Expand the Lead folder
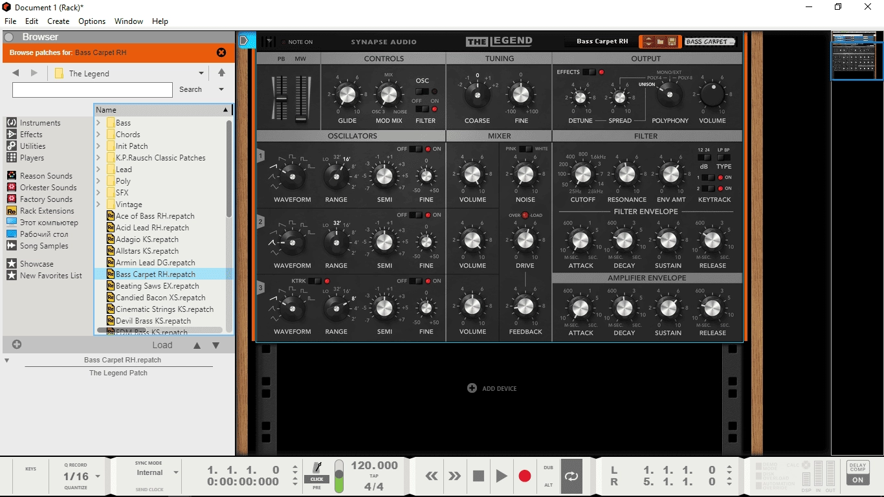Screen dimensions: 884x497 click(98, 170)
